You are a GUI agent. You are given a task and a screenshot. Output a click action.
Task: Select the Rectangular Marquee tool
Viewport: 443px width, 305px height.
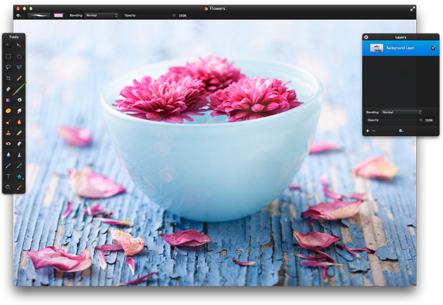pyautogui.click(x=9, y=56)
